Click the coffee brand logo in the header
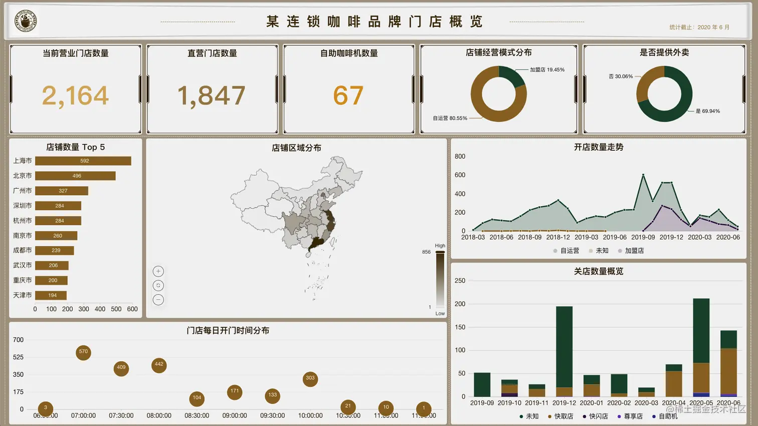 click(25, 21)
